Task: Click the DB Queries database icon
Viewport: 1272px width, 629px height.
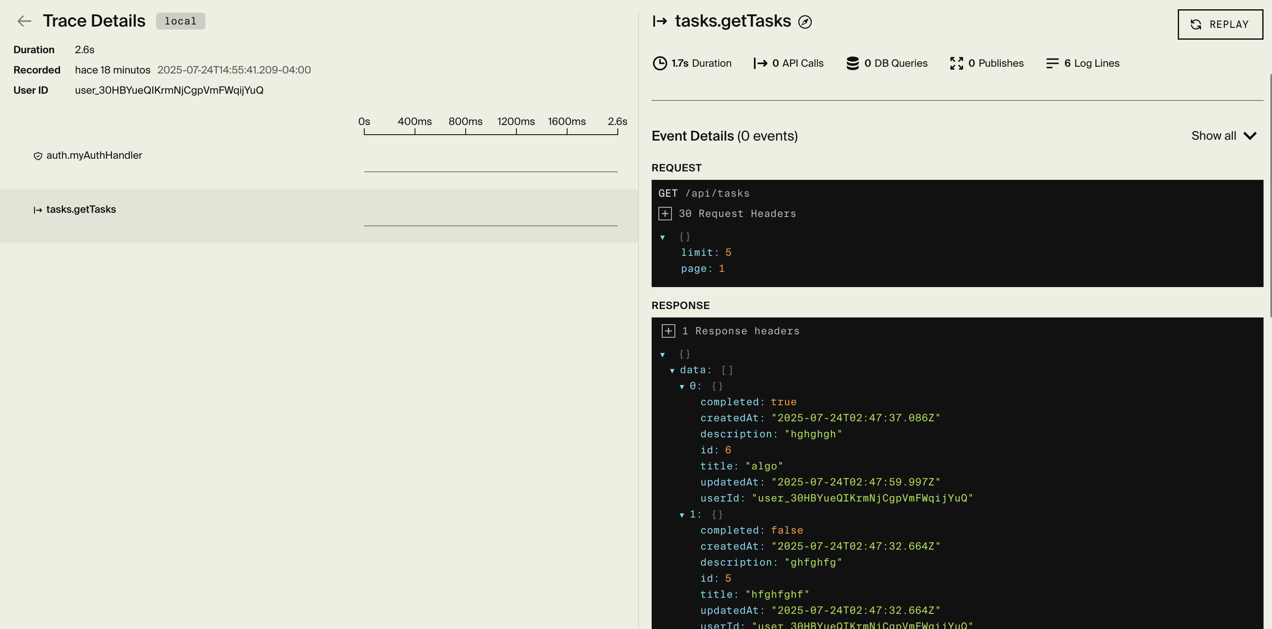Action: click(852, 63)
